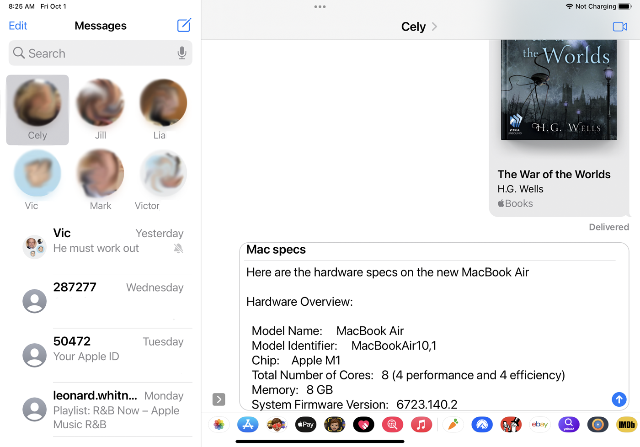
Task: Tap the three-dot multitasking menu at top
Action: pyautogui.click(x=320, y=7)
